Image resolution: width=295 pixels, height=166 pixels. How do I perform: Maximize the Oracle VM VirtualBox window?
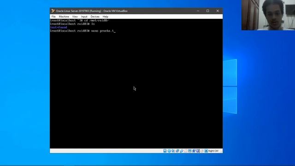click(x=208, y=11)
